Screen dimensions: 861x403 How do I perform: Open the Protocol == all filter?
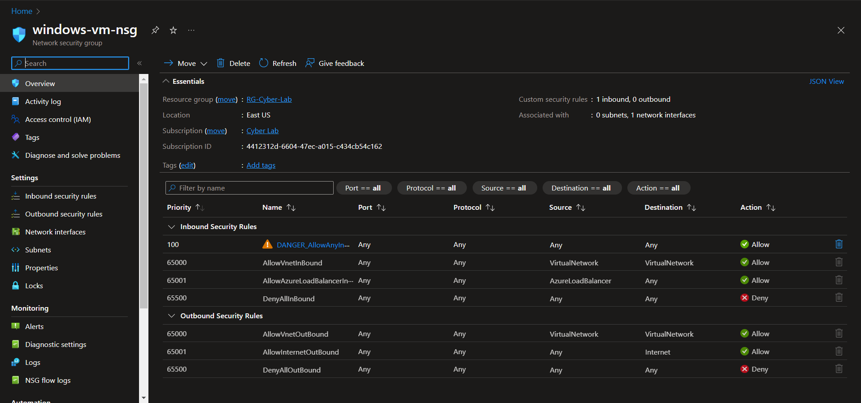(x=431, y=188)
